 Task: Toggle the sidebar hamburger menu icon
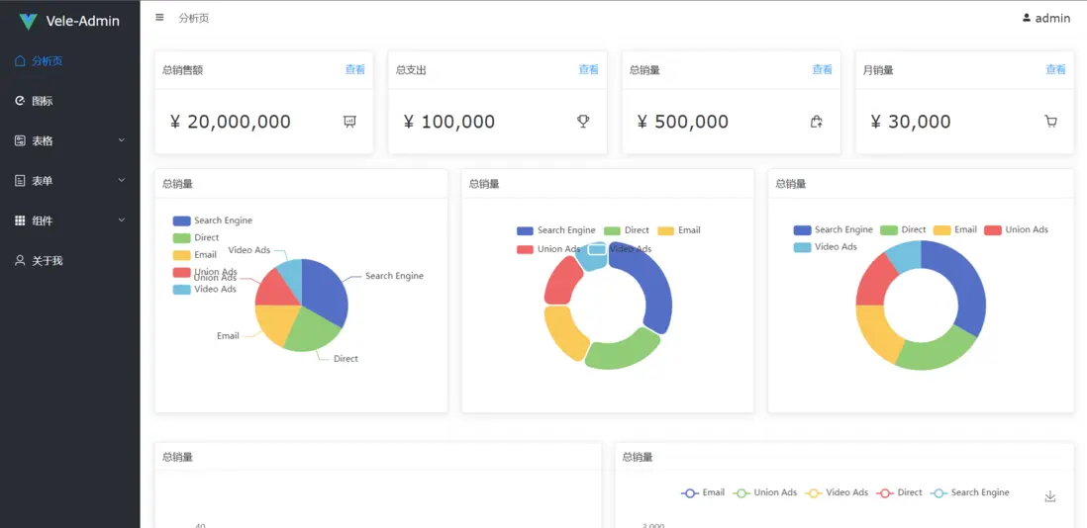(x=159, y=17)
